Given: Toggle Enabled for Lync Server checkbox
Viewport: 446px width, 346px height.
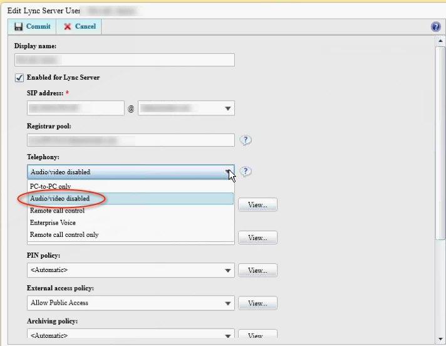Looking at the screenshot, I should (x=19, y=77).
